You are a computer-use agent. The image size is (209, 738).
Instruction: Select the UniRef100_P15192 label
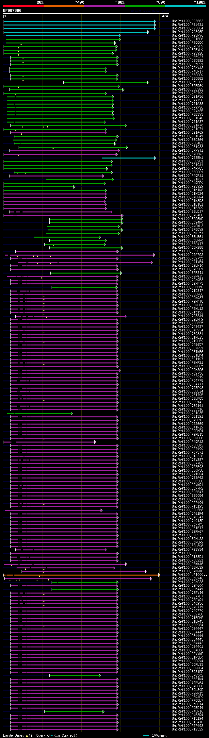tap(187, 312)
